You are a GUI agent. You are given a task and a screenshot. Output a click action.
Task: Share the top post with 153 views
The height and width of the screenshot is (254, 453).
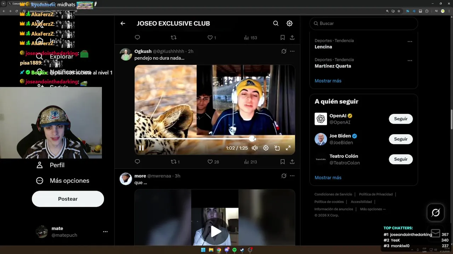click(292, 37)
